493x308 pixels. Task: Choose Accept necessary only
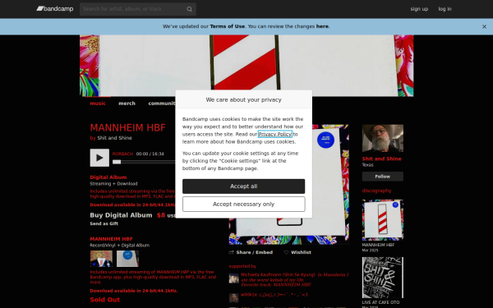point(244,205)
